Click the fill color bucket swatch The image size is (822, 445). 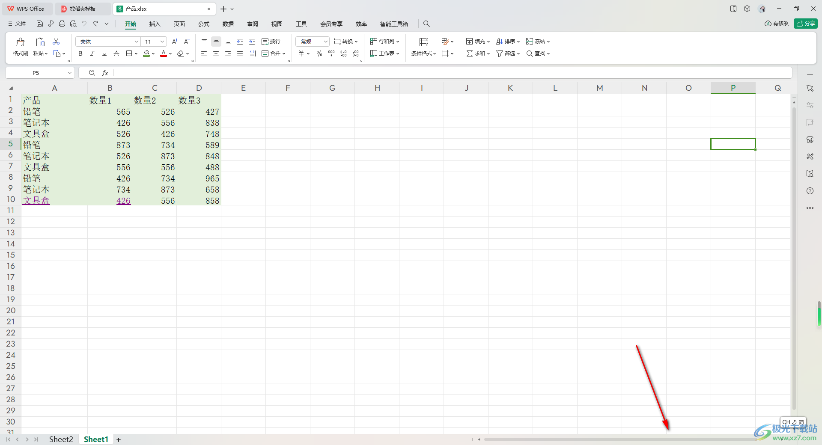[x=146, y=53]
